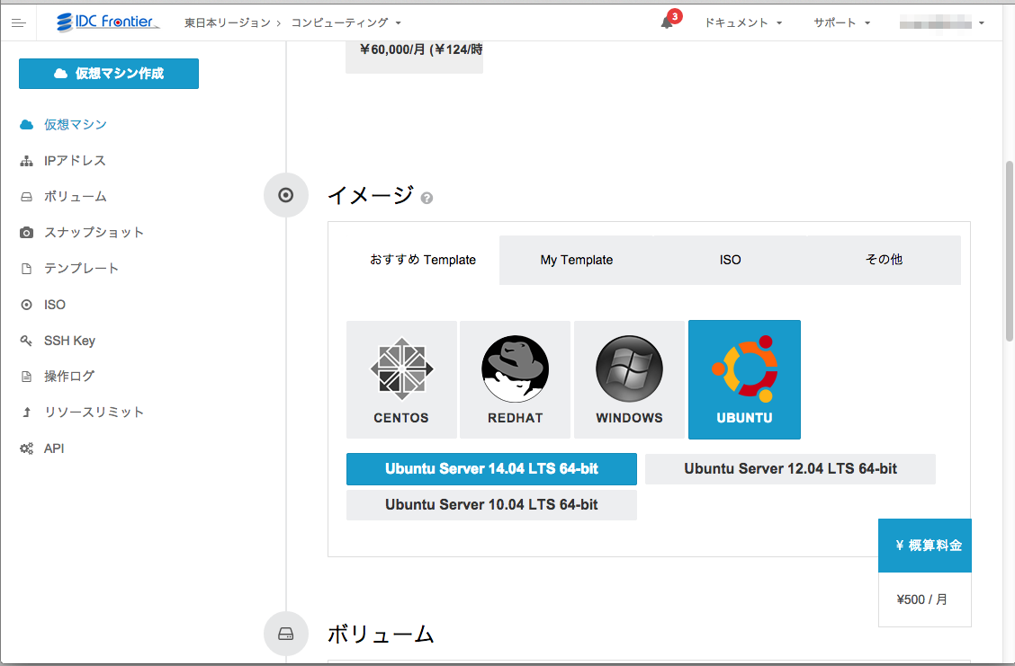Open the サポート dropdown menu
Image resolution: width=1015 pixels, height=666 pixels.
[840, 22]
